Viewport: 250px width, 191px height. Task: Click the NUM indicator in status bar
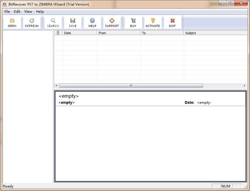coord(226,186)
